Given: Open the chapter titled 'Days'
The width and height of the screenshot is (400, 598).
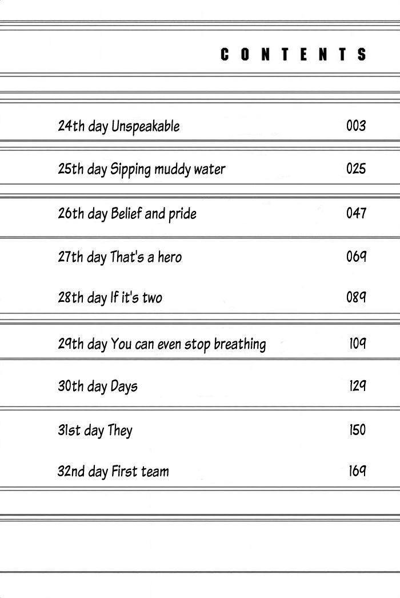Looking at the screenshot, I should click(124, 386).
